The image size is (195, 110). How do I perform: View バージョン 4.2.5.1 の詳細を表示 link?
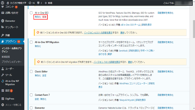click(98, 33)
